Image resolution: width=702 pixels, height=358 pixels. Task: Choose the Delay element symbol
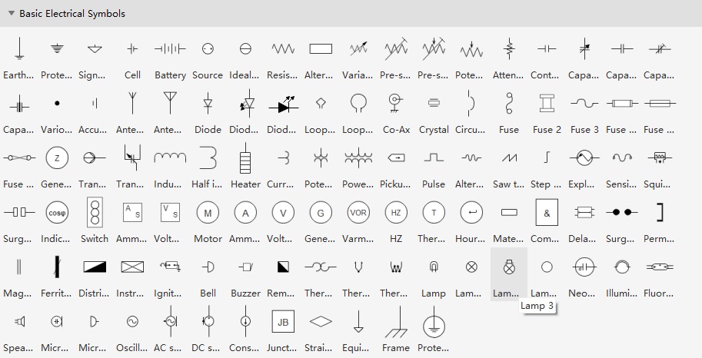pos(584,213)
